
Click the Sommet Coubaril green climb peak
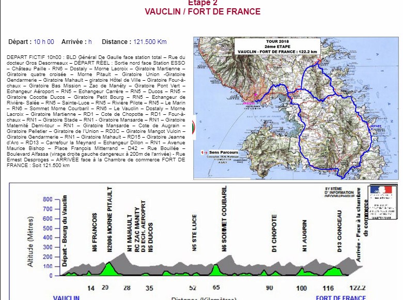point(216,270)
